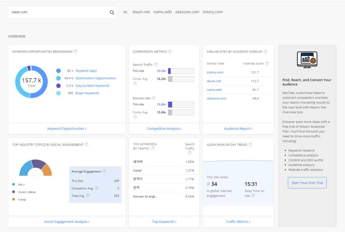Click help icon under Bounce rate Comp. Avg.
Image resolution: width=345 pixels, height=232 pixels.
135,117
